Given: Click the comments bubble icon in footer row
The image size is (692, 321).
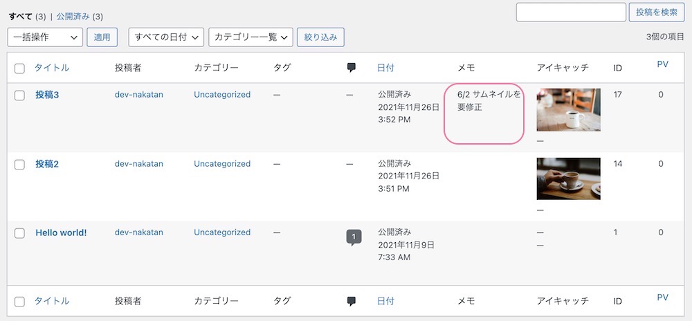Looking at the screenshot, I should [352, 301].
